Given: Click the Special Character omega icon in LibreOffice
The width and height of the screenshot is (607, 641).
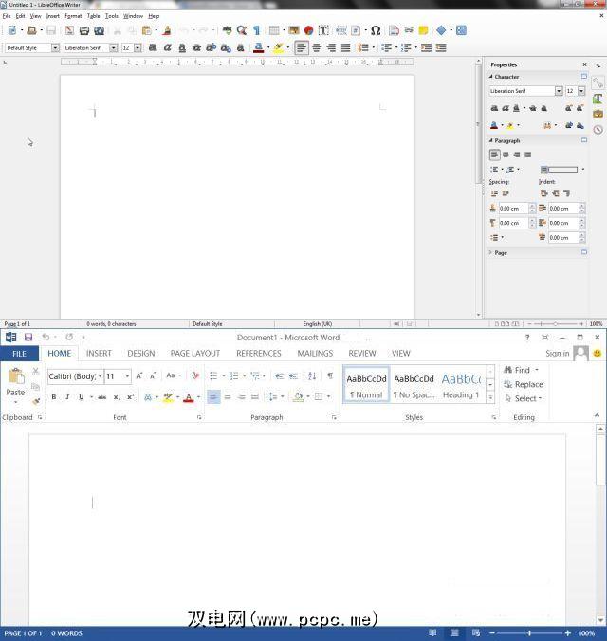Looking at the screenshot, I should pyautogui.click(x=376, y=30).
